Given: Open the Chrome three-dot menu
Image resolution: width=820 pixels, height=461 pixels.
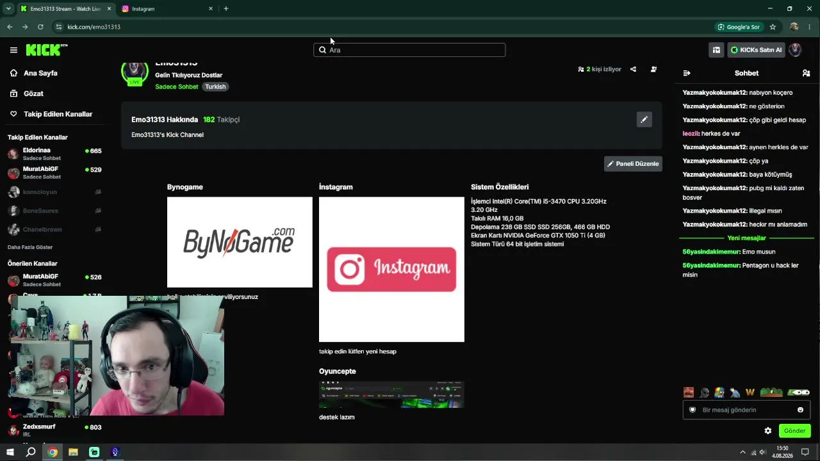Looking at the screenshot, I should (x=810, y=27).
